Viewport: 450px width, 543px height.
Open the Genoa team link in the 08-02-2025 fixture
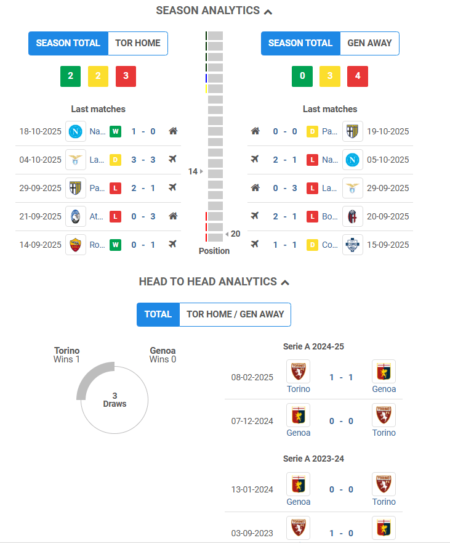pos(384,389)
